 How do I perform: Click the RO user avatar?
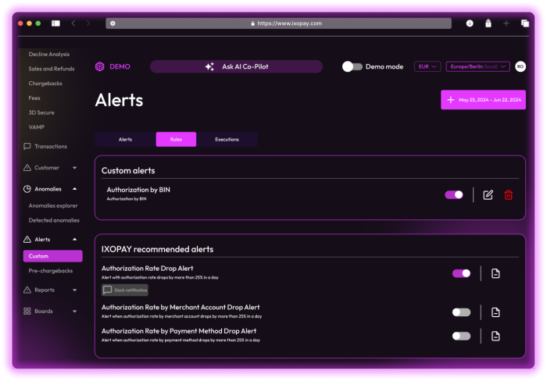click(x=520, y=67)
